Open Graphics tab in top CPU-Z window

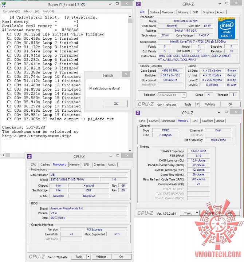click(x=208, y=12)
